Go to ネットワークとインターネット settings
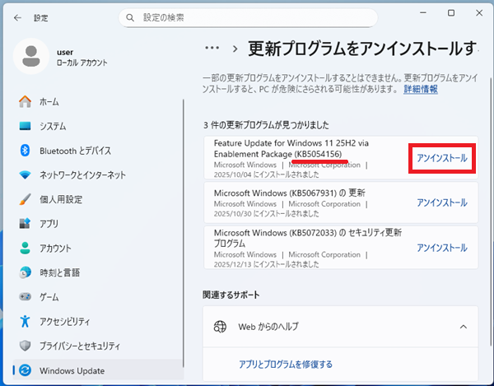This screenshot has height=386, width=494. click(x=82, y=174)
